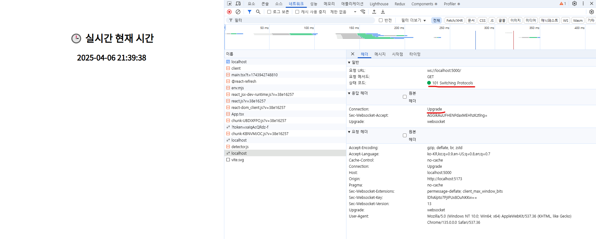The width and height of the screenshot is (596, 239).
Task: Export HAR file with download icon
Action: coord(383,12)
